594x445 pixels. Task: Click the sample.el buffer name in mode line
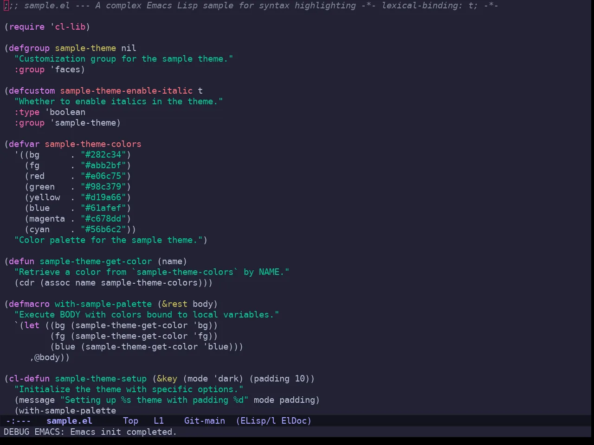tap(69, 421)
